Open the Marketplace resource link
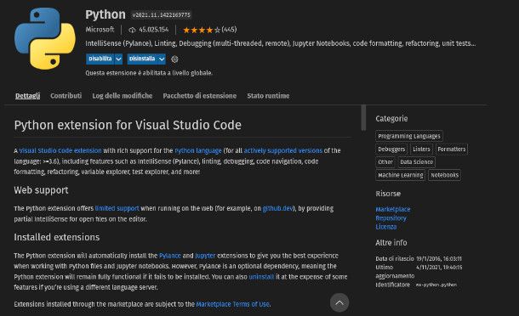The width and height of the screenshot is (519, 316). (x=393, y=209)
